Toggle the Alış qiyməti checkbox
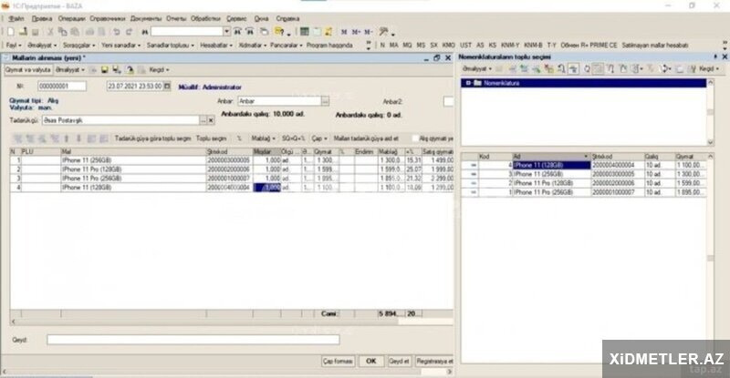Screen dimensions: 730x378 (414, 138)
